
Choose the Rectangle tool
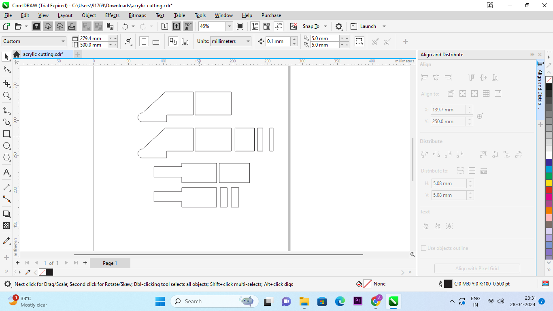pyautogui.click(x=6, y=134)
